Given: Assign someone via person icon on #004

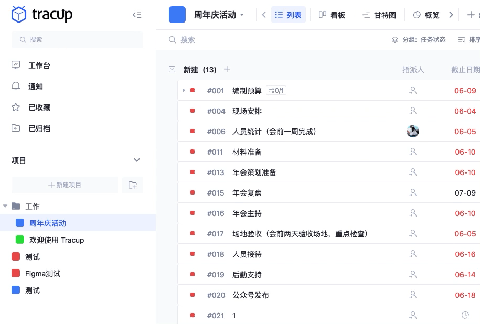Looking at the screenshot, I should click(413, 111).
